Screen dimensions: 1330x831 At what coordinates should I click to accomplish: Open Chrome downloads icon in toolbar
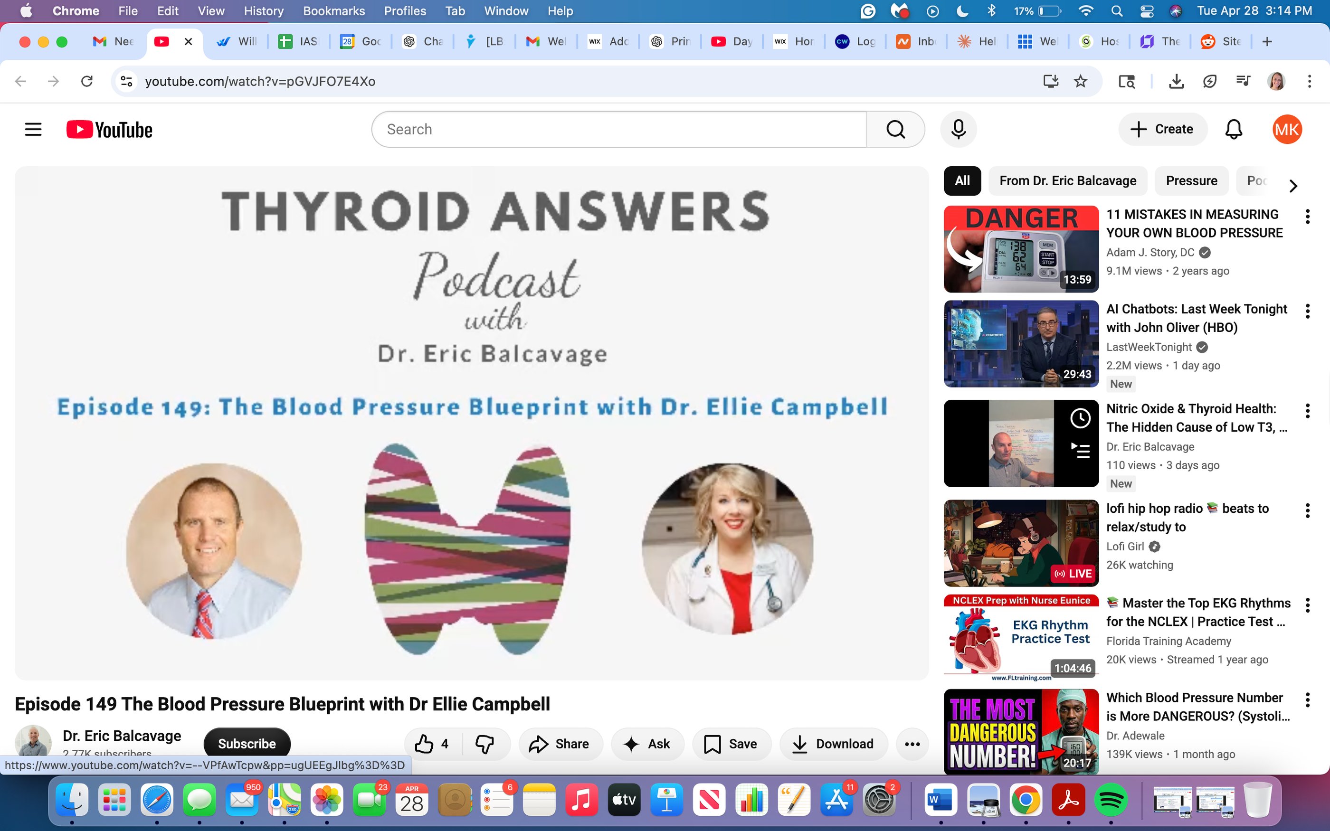pyautogui.click(x=1176, y=81)
